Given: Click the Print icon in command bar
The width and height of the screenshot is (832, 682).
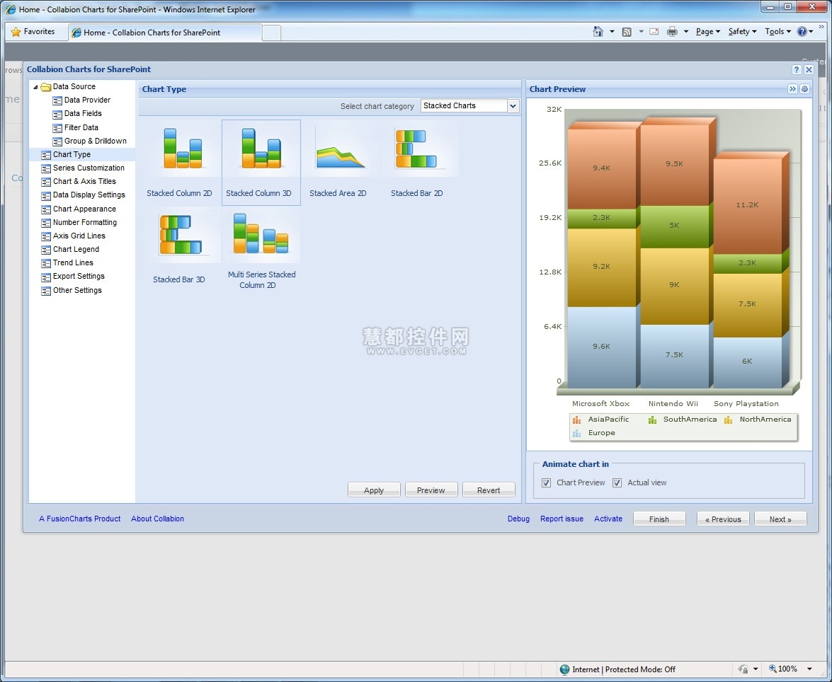Looking at the screenshot, I should coord(672,32).
